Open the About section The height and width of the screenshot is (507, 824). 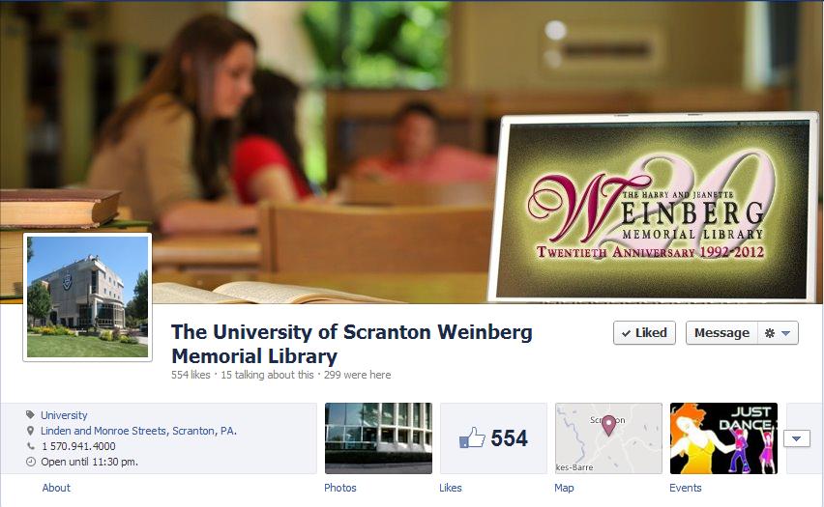point(56,488)
